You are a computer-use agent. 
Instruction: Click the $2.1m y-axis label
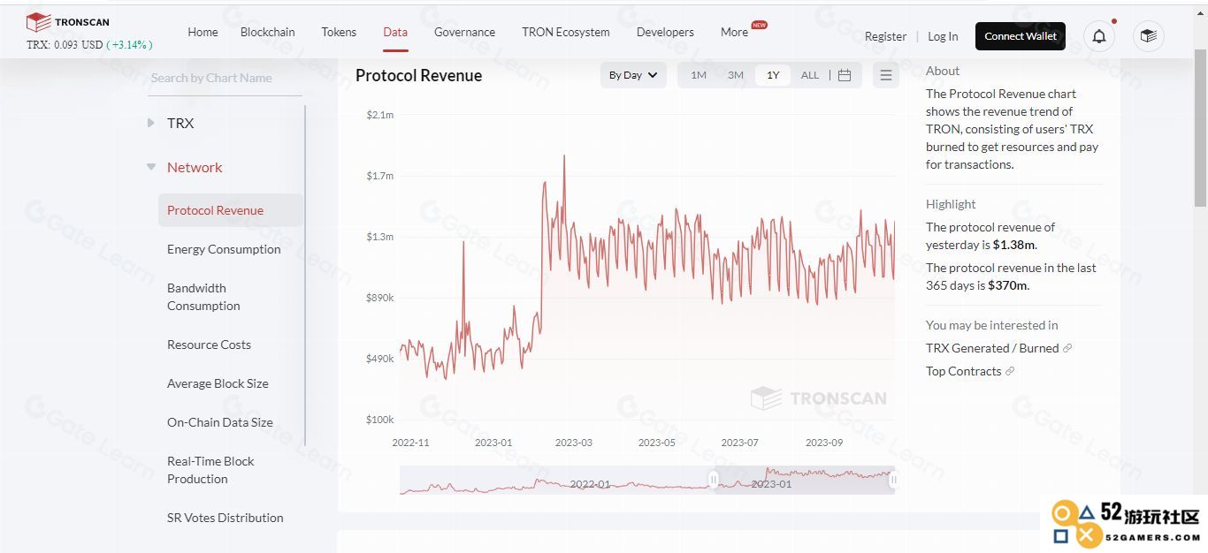pos(380,115)
